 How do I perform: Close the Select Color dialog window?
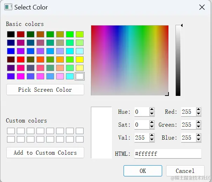tap(202, 7)
